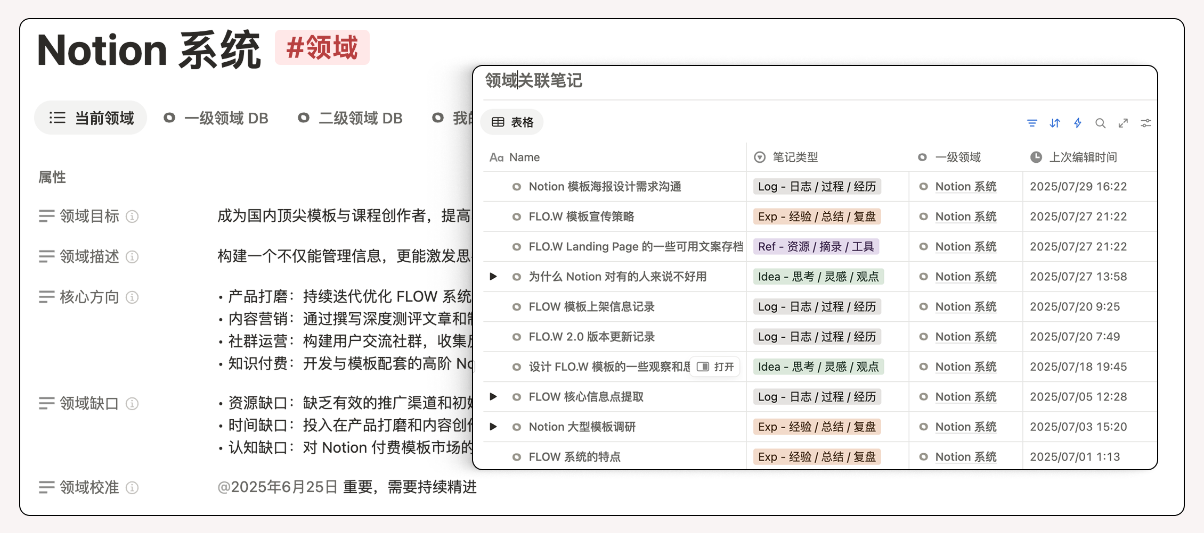Click Idea tag in 为什么 Notion row
Viewport: 1204px width, 533px height.
(x=818, y=277)
